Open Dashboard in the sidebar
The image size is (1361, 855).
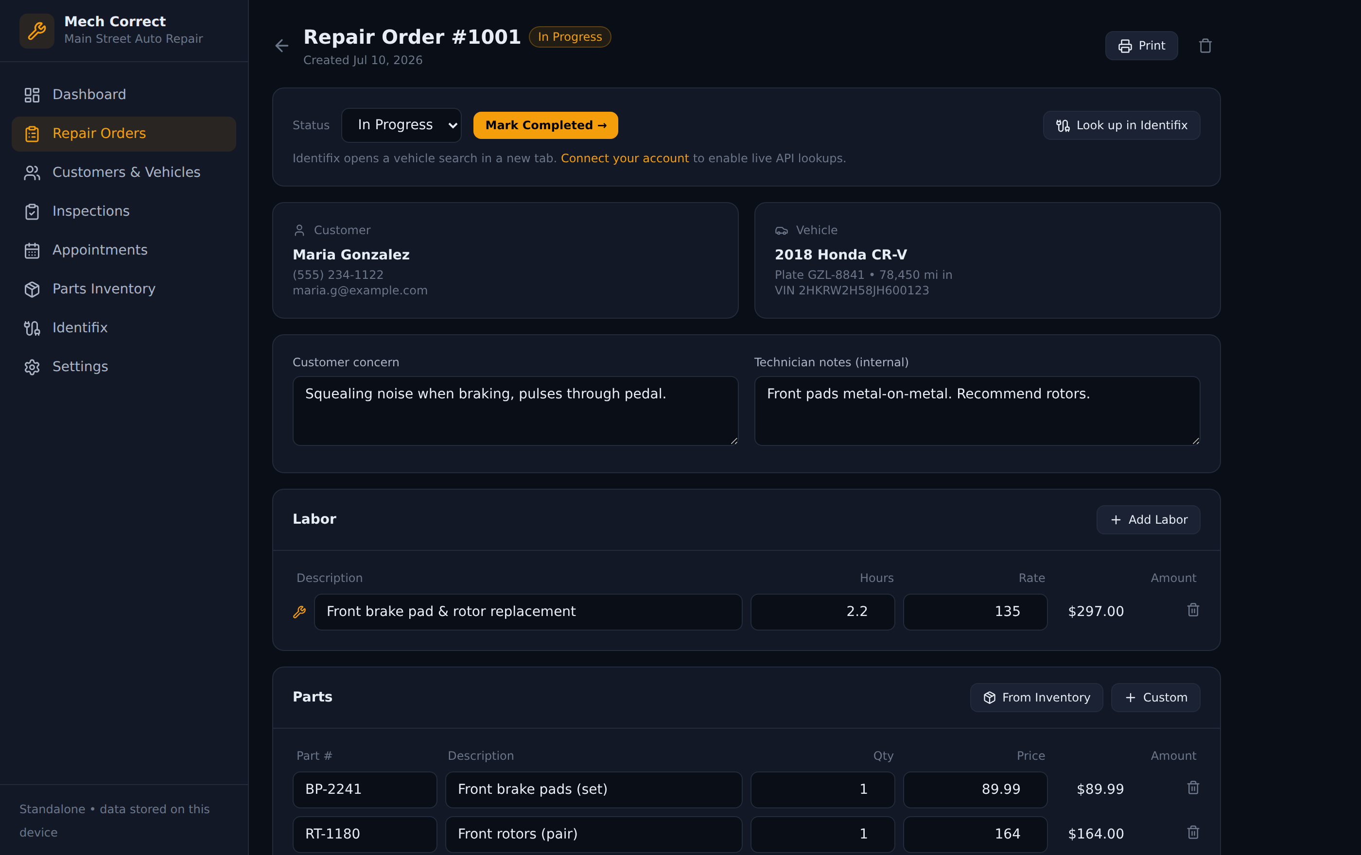pos(124,95)
